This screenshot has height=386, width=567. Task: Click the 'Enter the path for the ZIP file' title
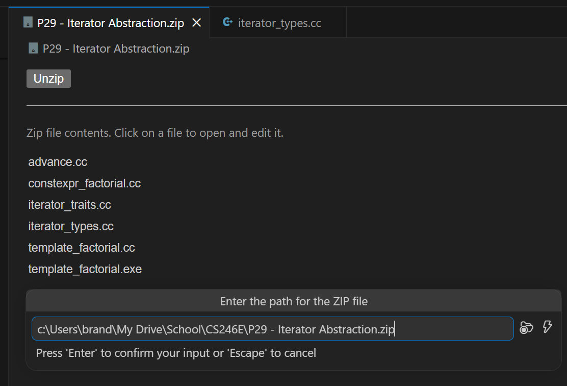click(294, 301)
